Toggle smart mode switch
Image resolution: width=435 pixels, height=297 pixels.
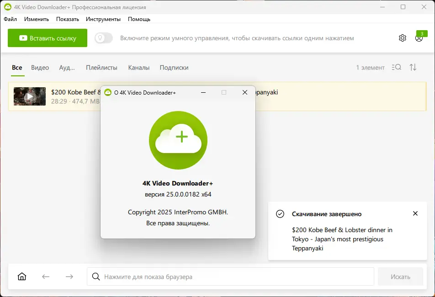pos(103,38)
